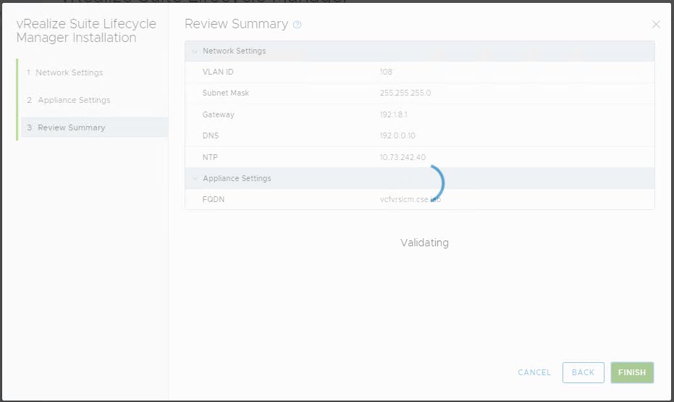Close the installation dialog with X

[656, 25]
